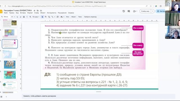Bookmark the page with the browser star
The width and height of the screenshot is (180, 101).
[151, 6]
